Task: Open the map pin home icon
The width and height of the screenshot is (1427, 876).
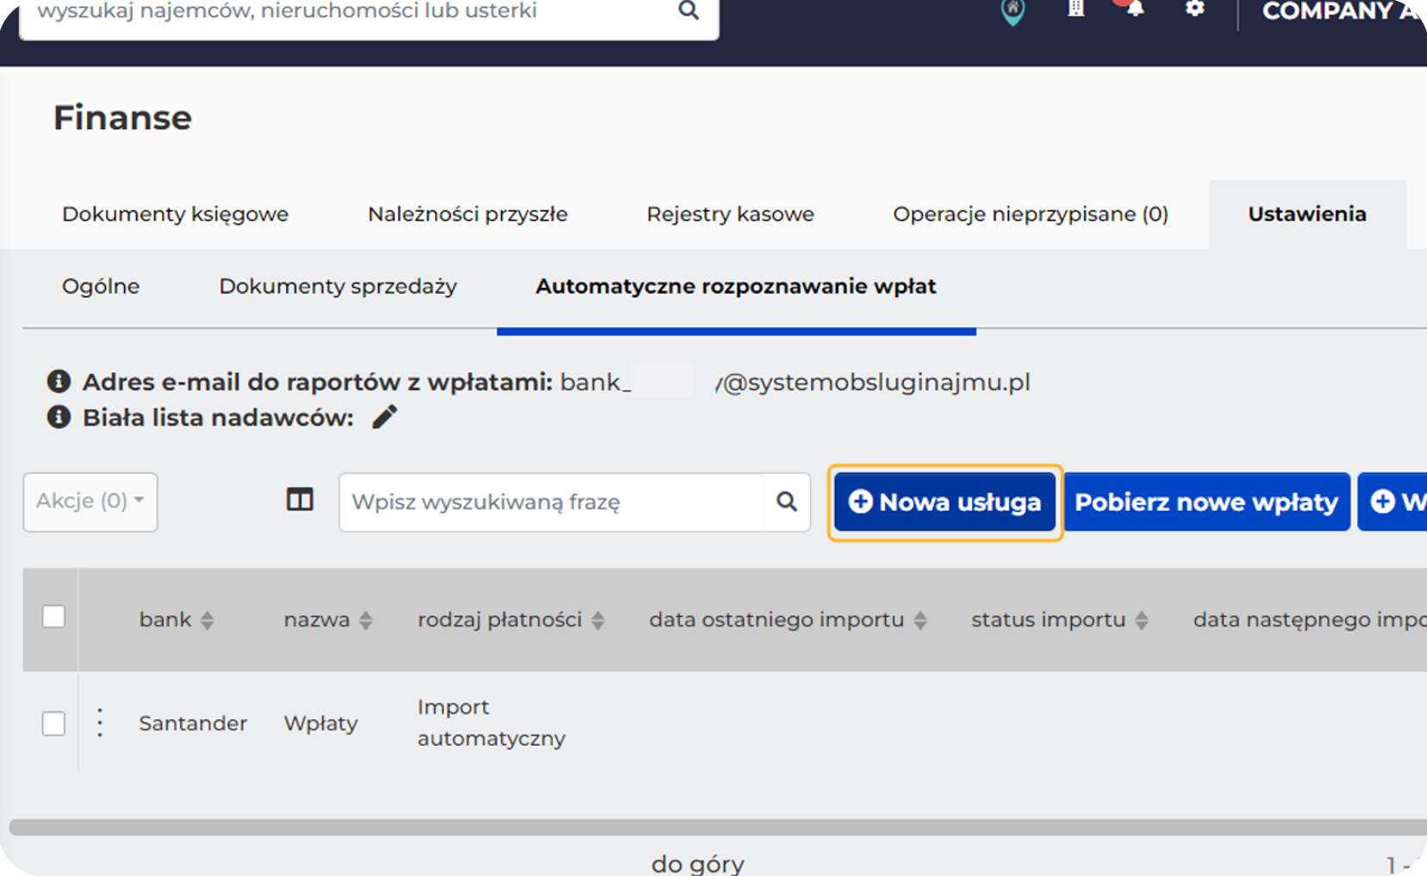Action: 1013,12
